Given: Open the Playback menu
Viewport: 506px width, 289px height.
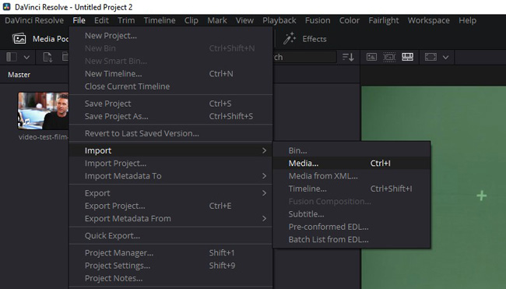Looking at the screenshot, I should [279, 20].
